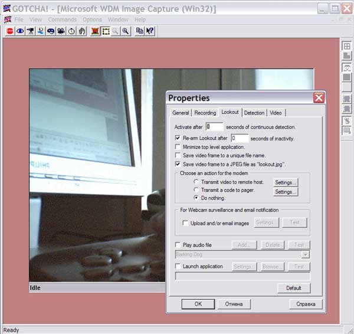This screenshot has width=354, height=334.
Task: Select Transmit video to remote host radio
Action: point(196,182)
